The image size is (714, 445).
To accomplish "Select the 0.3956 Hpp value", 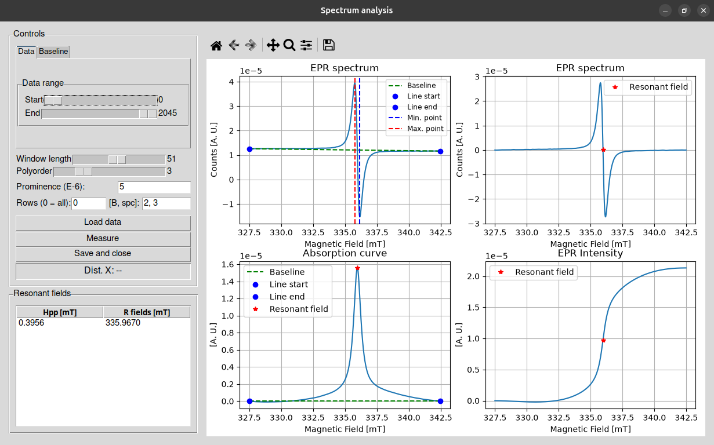I will (31, 323).
